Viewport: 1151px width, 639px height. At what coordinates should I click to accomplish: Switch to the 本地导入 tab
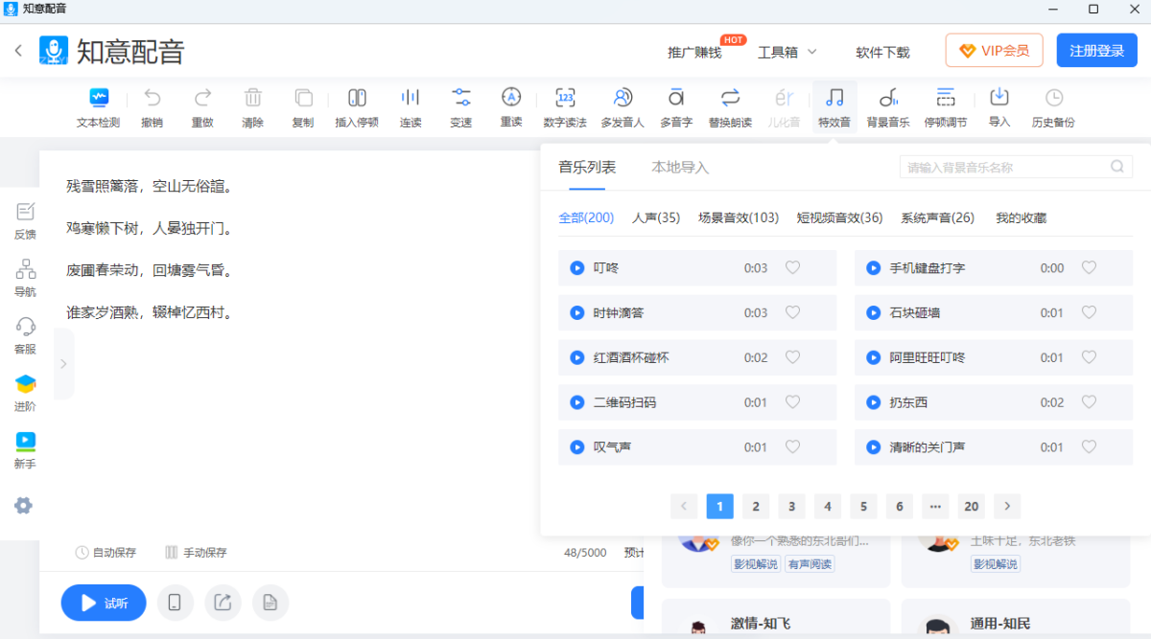pos(680,168)
